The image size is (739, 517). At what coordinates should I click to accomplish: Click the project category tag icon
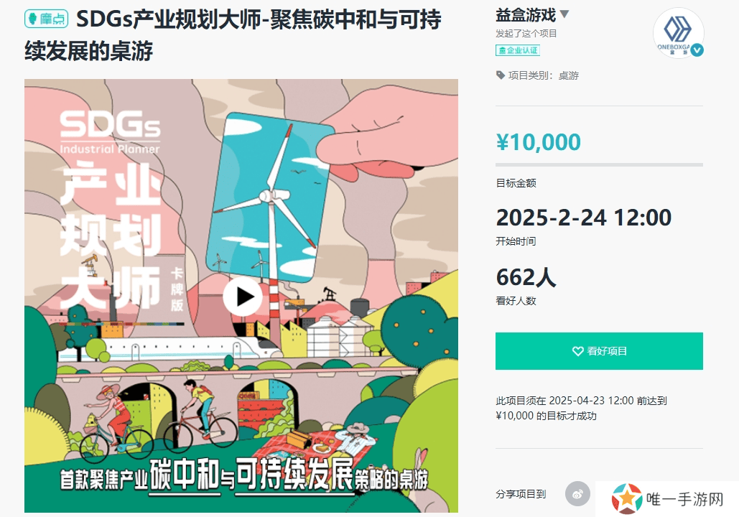pos(500,75)
